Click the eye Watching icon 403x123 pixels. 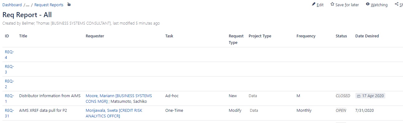368,4
